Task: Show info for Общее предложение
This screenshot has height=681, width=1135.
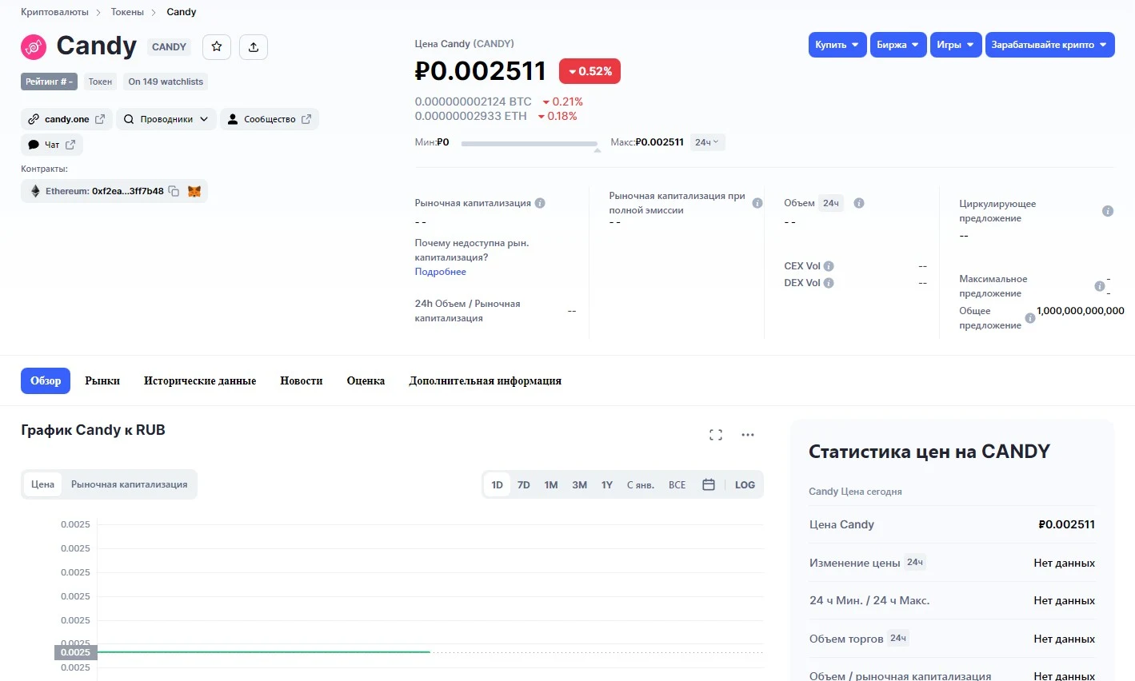Action: pyautogui.click(x=1030, y=318)
